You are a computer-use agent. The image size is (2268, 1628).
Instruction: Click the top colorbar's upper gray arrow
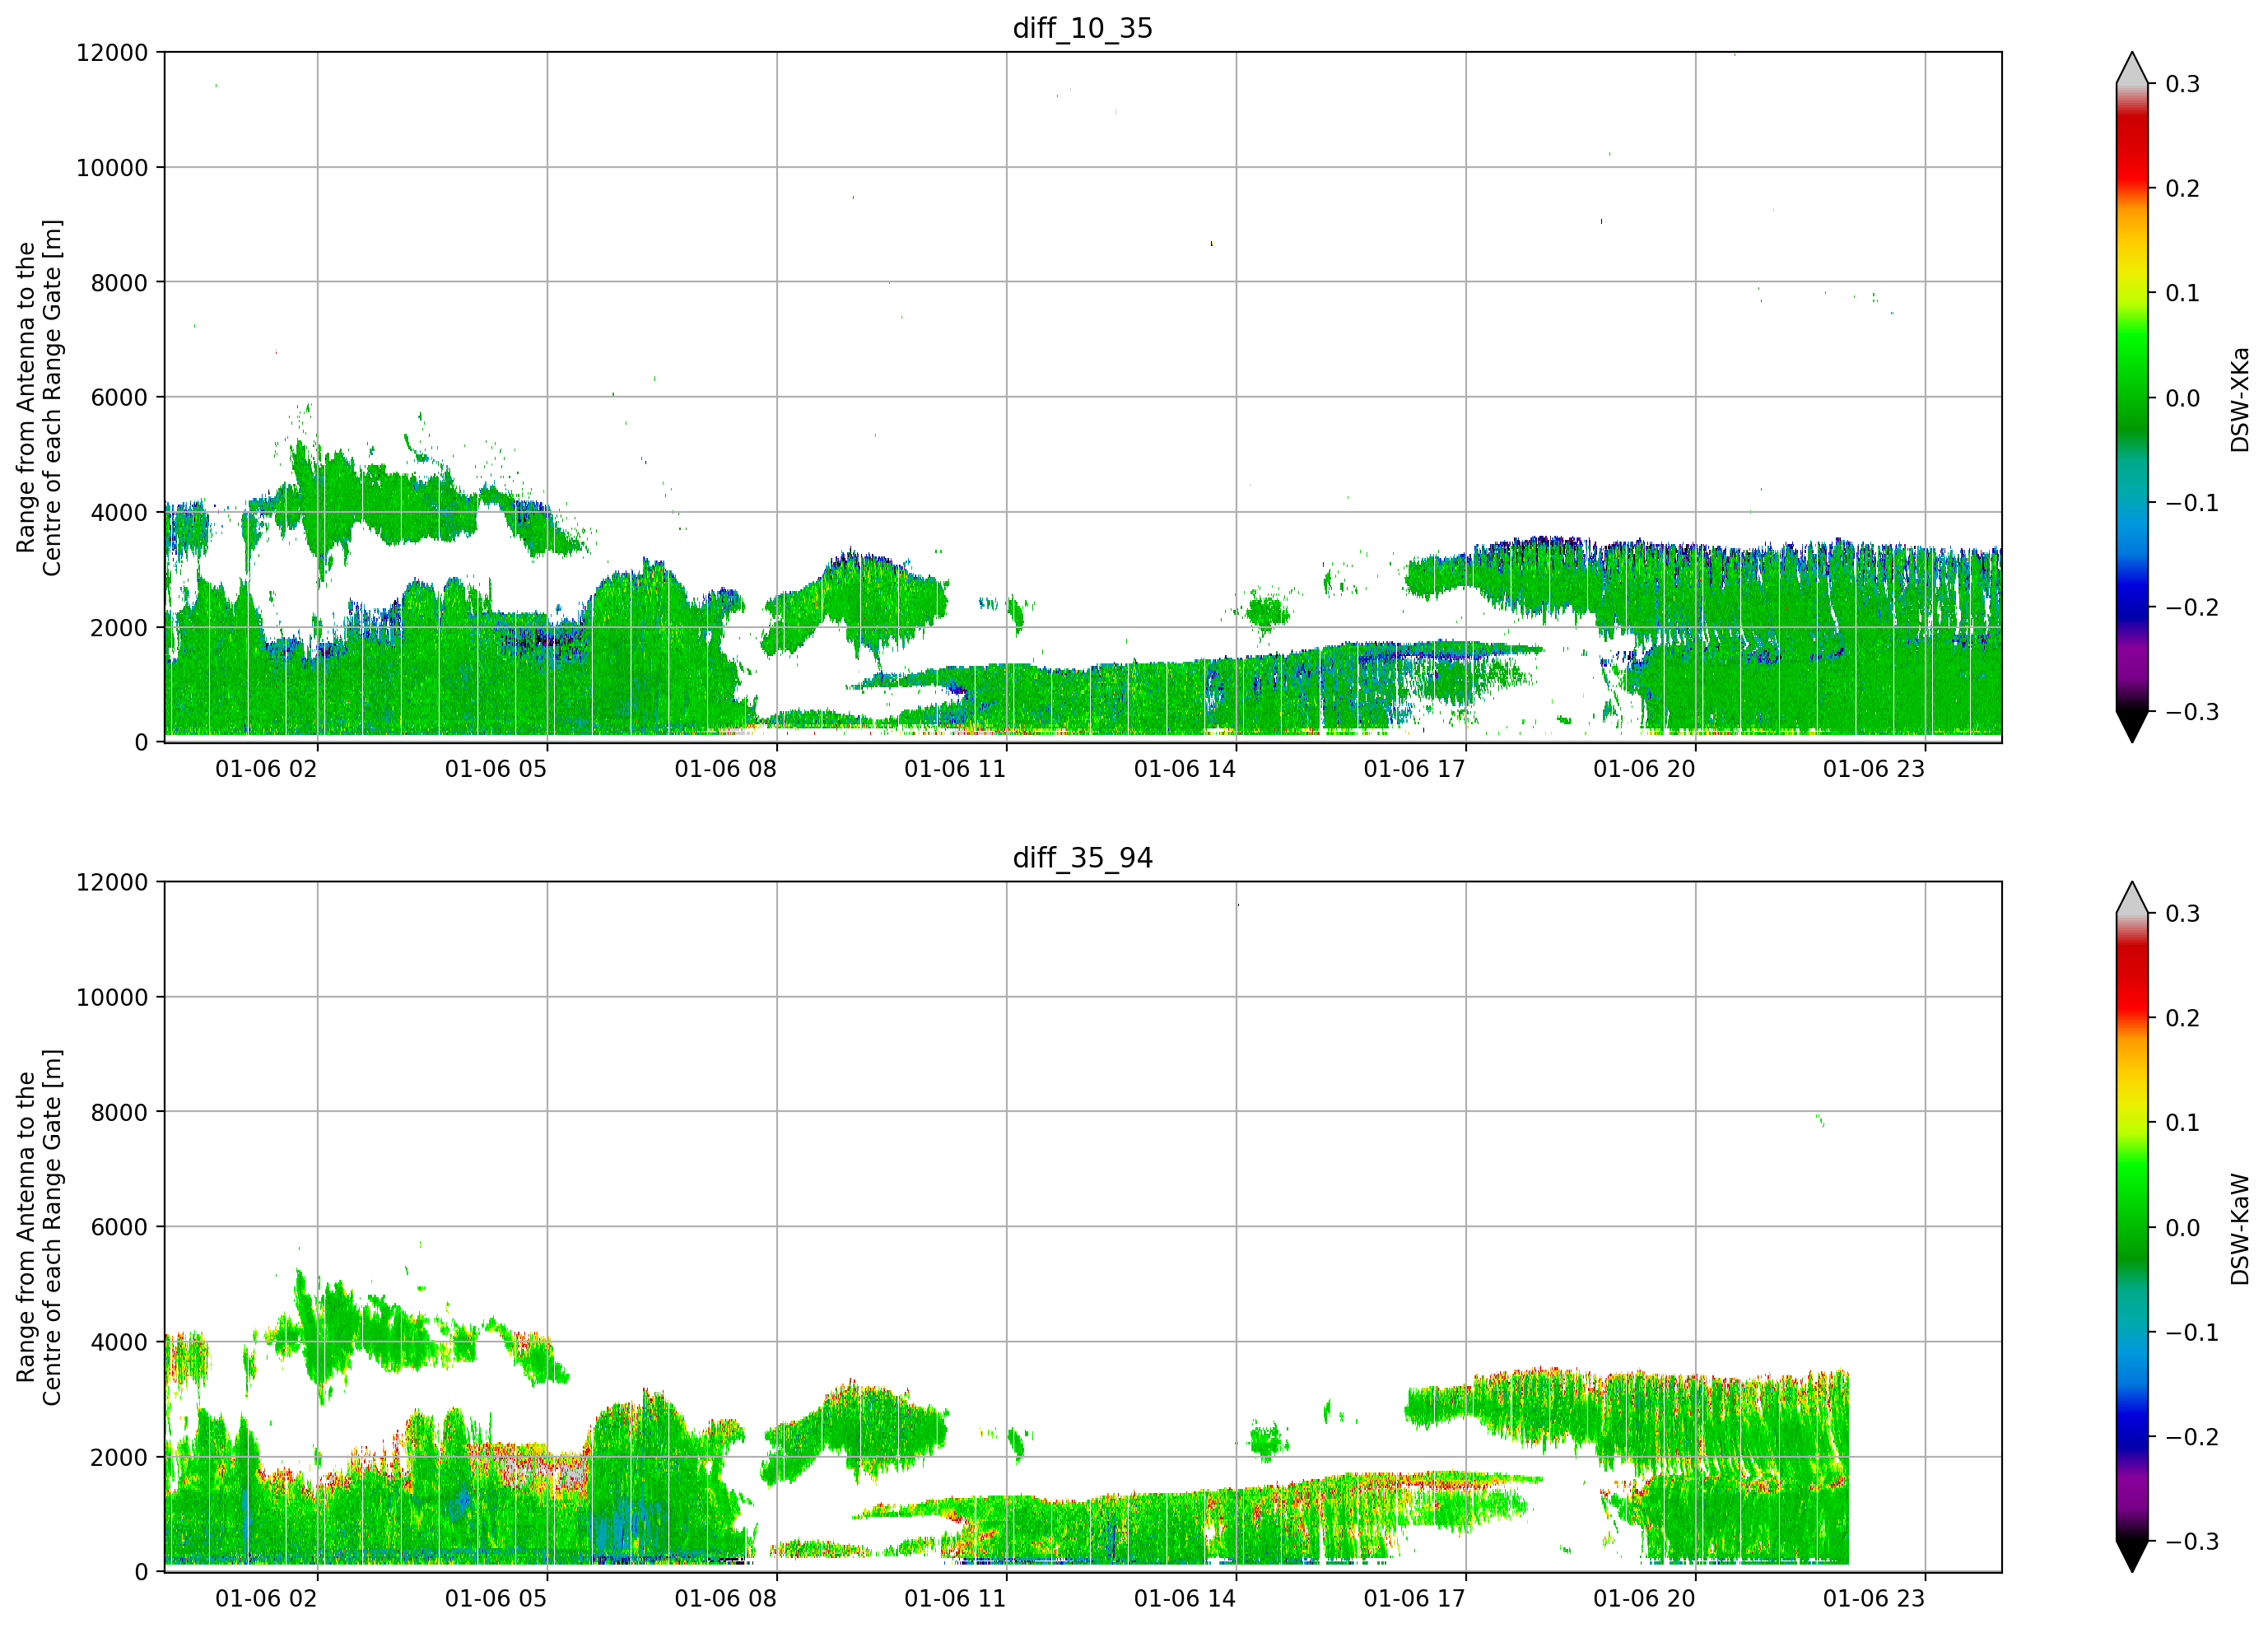(2131, 68)
